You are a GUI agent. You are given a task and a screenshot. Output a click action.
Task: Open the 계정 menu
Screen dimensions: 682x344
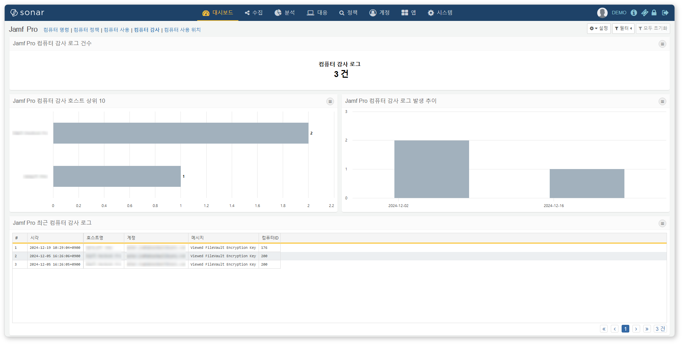click(x=379, y=13)
